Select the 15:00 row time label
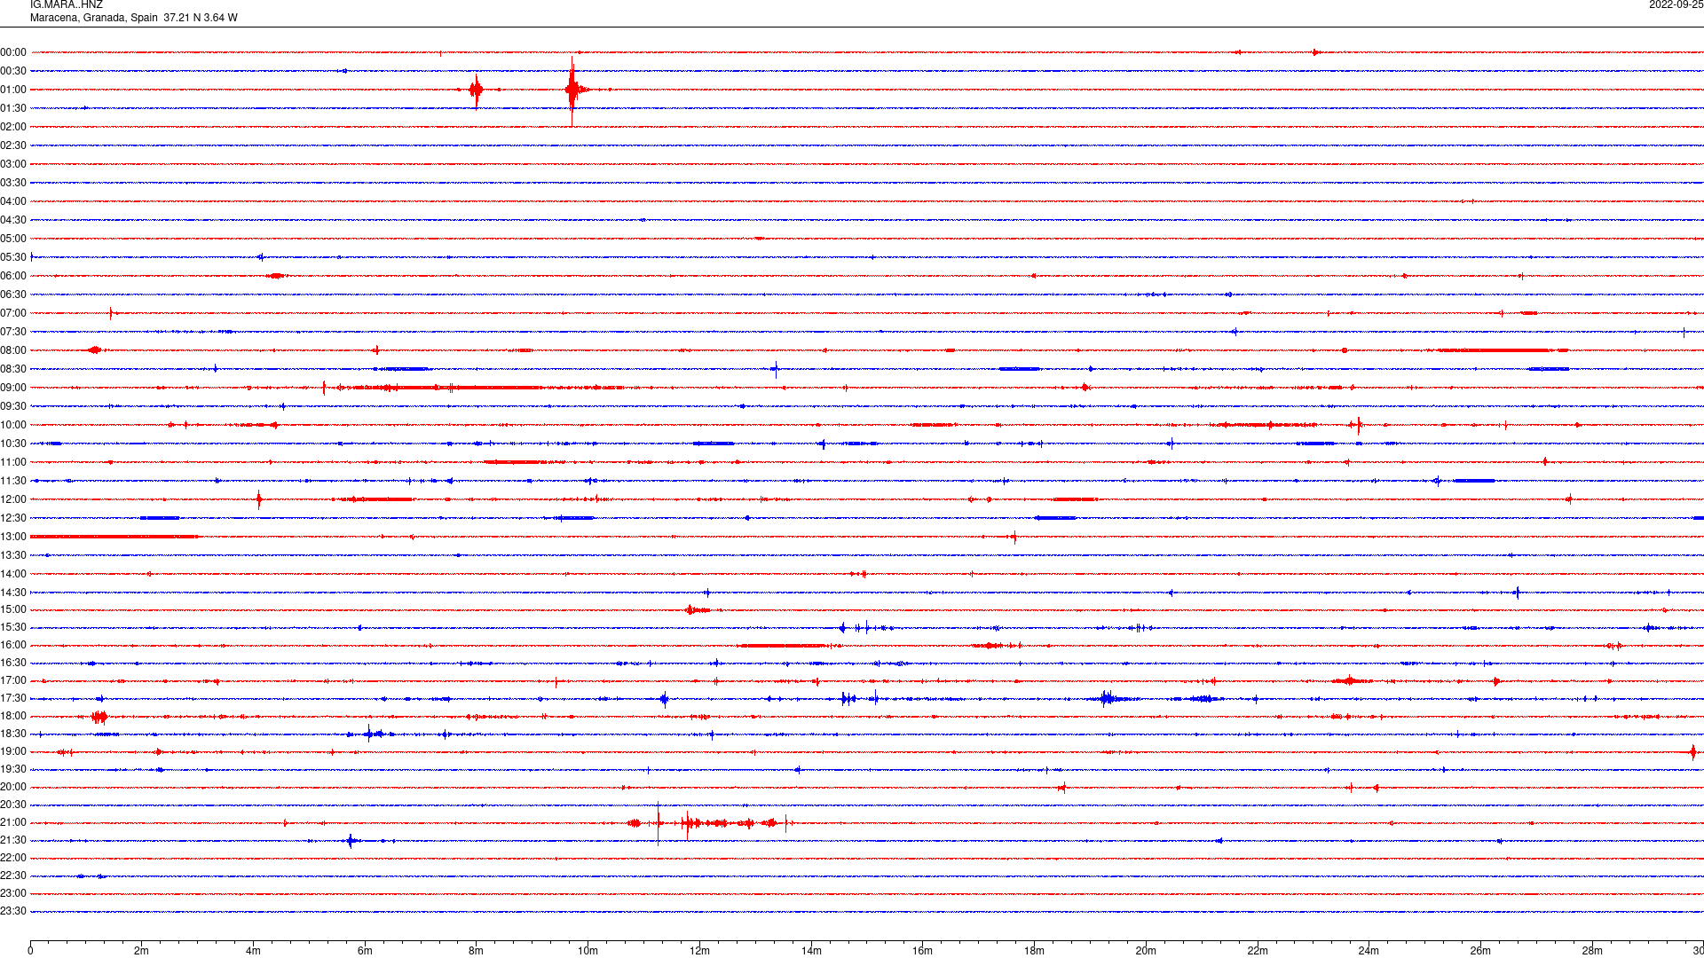 (x=13, y=609)
